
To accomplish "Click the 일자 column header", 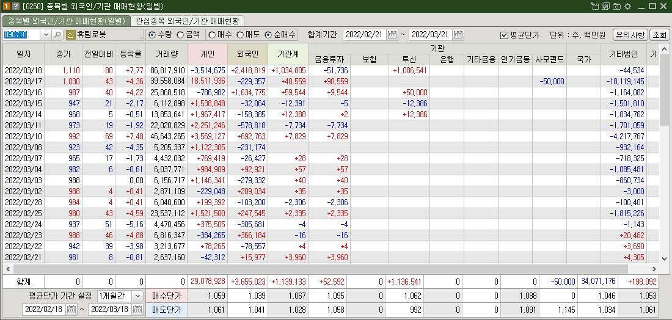I will click(x=24, y=54).
